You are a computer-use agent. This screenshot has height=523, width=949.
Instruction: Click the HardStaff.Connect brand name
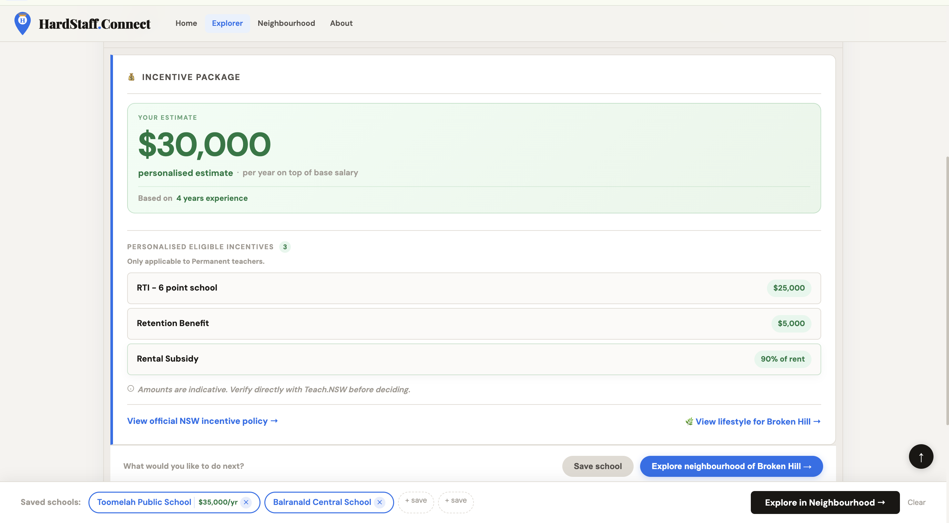point(95,24)
